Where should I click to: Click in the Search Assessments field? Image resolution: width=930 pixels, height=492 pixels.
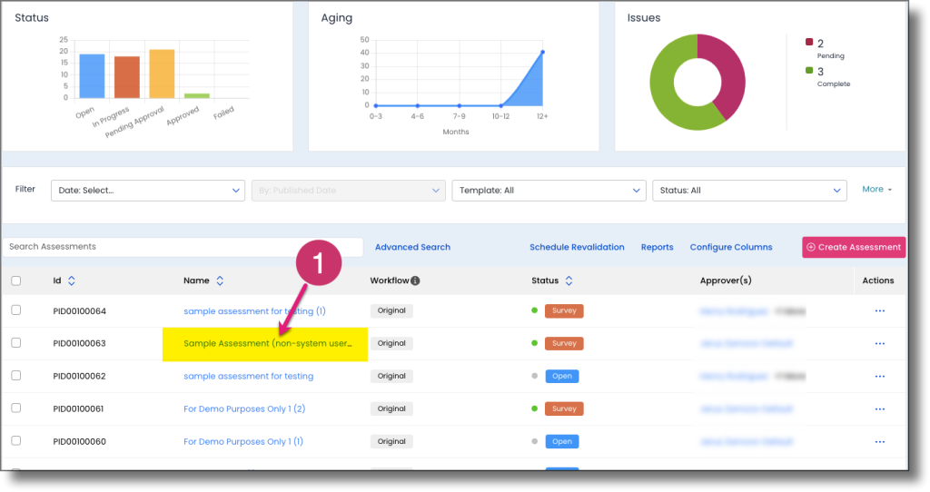click(183, 247)
